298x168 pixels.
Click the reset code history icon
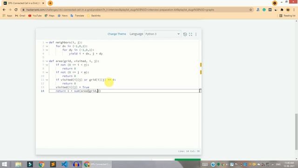click(x=185, y=34)
